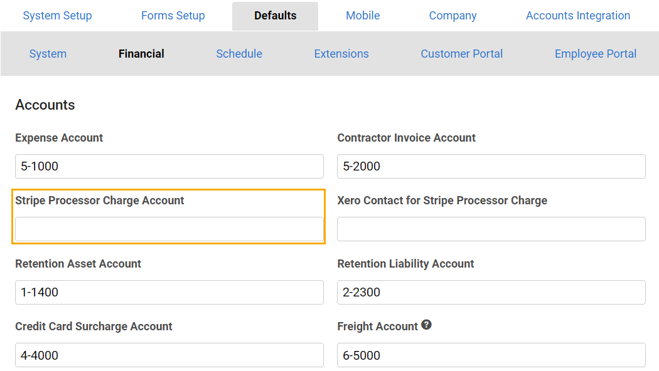Select the Financial sub-tab

141,54
